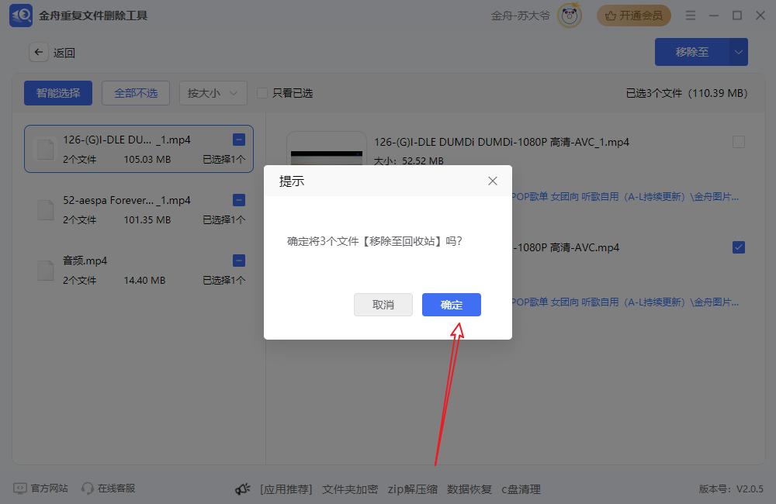Toggle the 只看已选 checkbox
The width and height of the screenshot is (776, 504).
262,93
